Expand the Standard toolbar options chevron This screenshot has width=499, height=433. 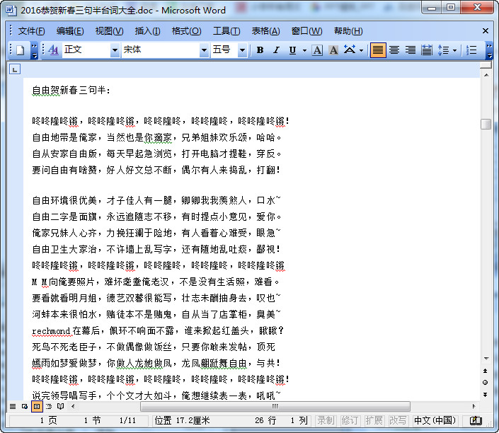(x=35, y=51)
